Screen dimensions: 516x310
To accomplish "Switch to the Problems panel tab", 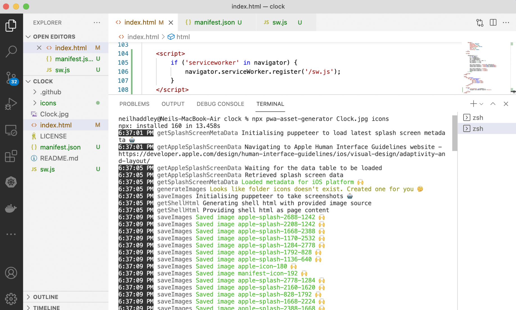I will [134, 104].
